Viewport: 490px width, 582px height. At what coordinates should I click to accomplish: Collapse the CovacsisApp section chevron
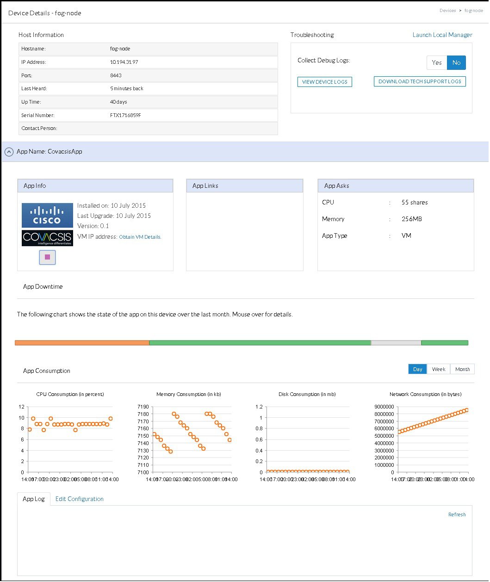[x=9, y=152]
